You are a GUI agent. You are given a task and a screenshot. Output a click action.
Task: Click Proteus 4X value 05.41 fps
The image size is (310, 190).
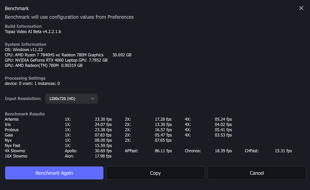point(224,130)
